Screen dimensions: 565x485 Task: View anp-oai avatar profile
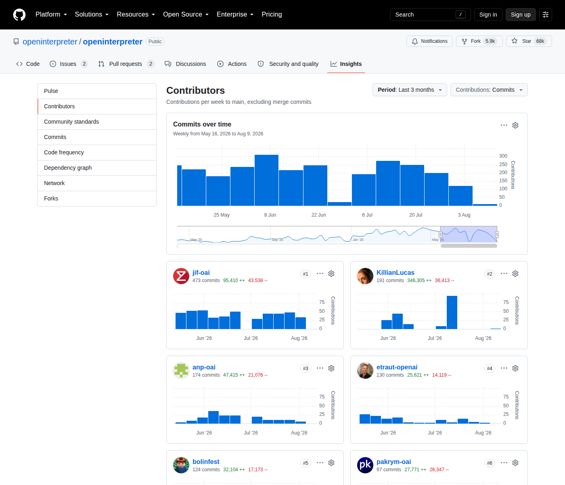pyautogui.click(x=181, y=371)
